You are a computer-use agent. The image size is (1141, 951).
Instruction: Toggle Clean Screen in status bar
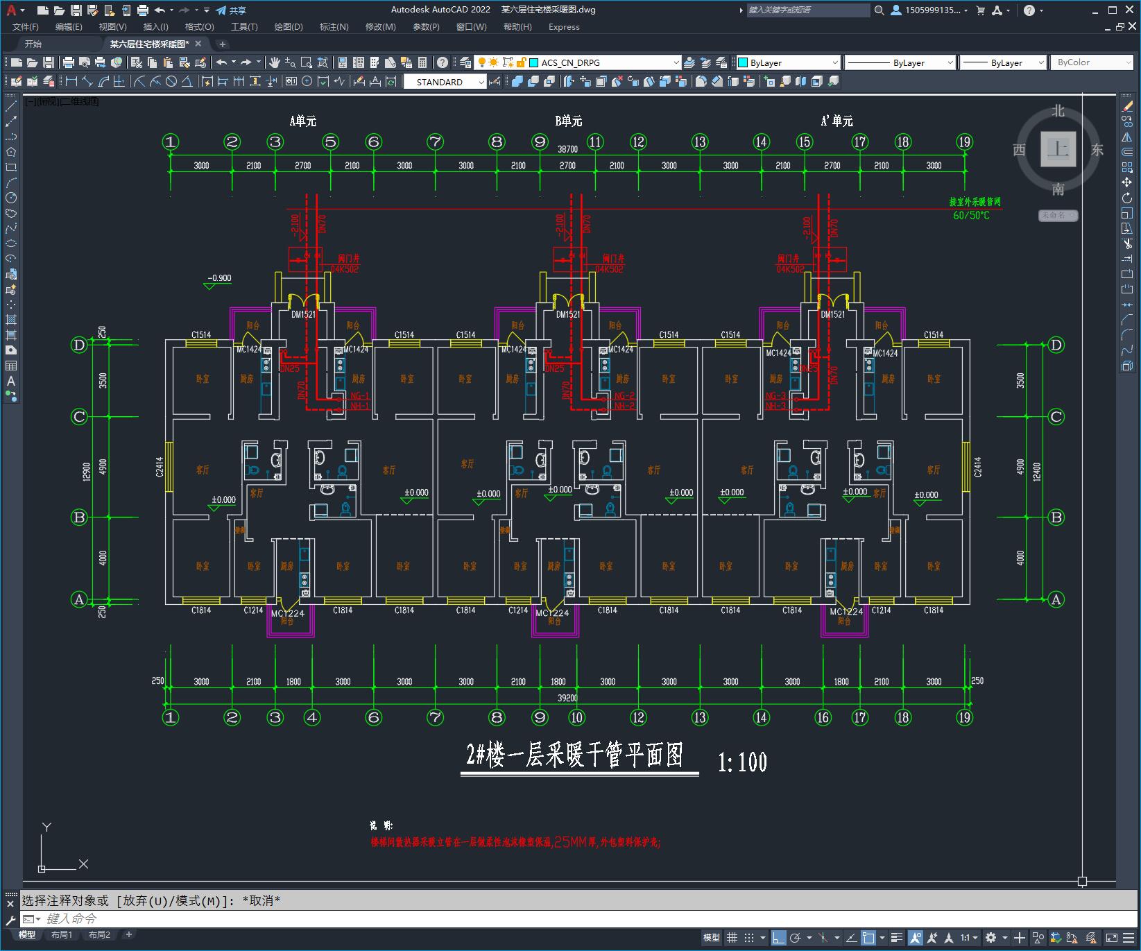point(1111,938)
